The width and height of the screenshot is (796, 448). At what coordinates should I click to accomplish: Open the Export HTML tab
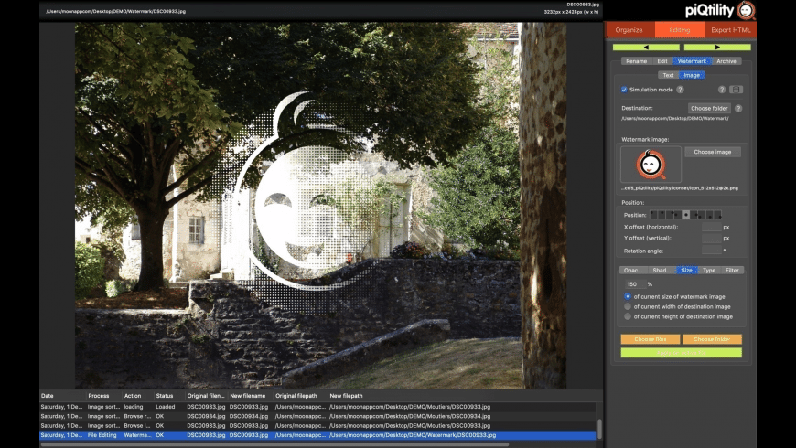click(x=731, y=30)
